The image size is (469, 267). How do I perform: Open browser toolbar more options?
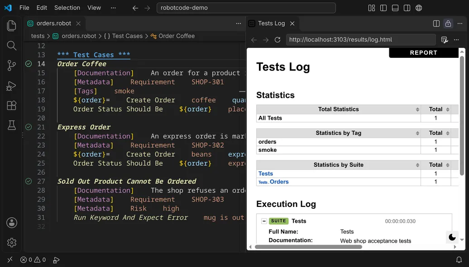[x=456, y=40]
